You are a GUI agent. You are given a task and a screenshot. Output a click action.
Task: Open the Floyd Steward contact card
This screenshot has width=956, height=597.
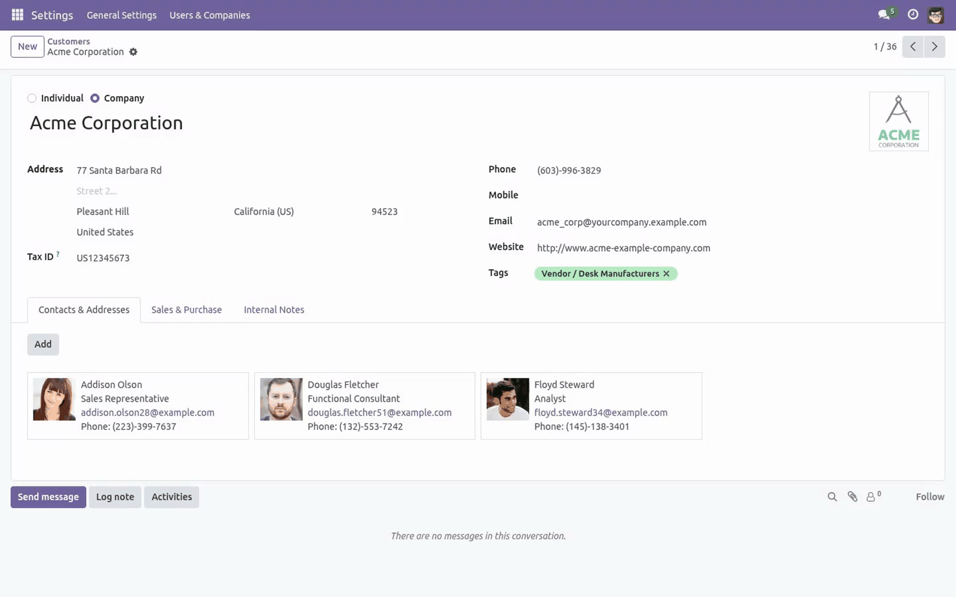(592, 406)
